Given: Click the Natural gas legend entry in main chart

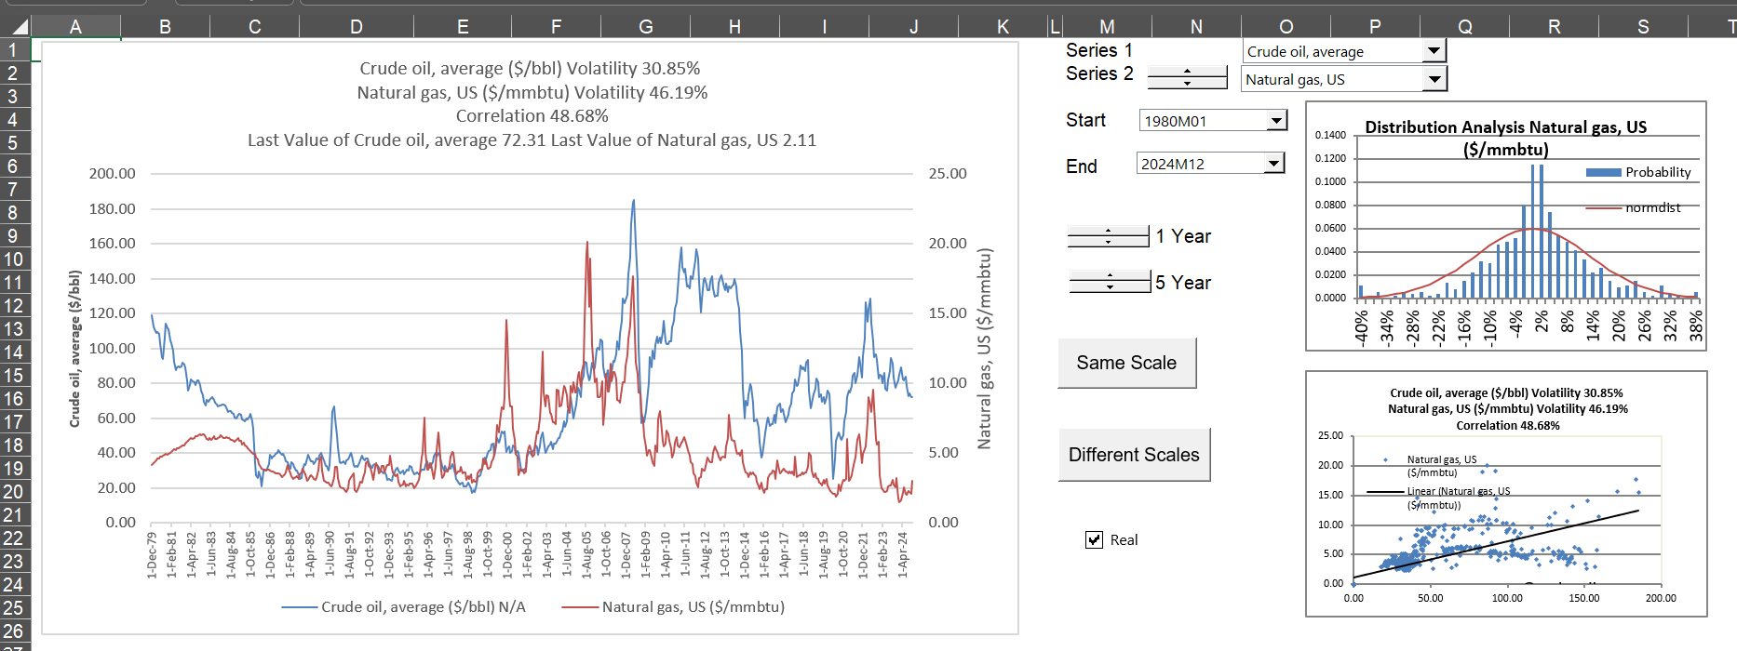Looking at the screenshot, I should (673, 607).
